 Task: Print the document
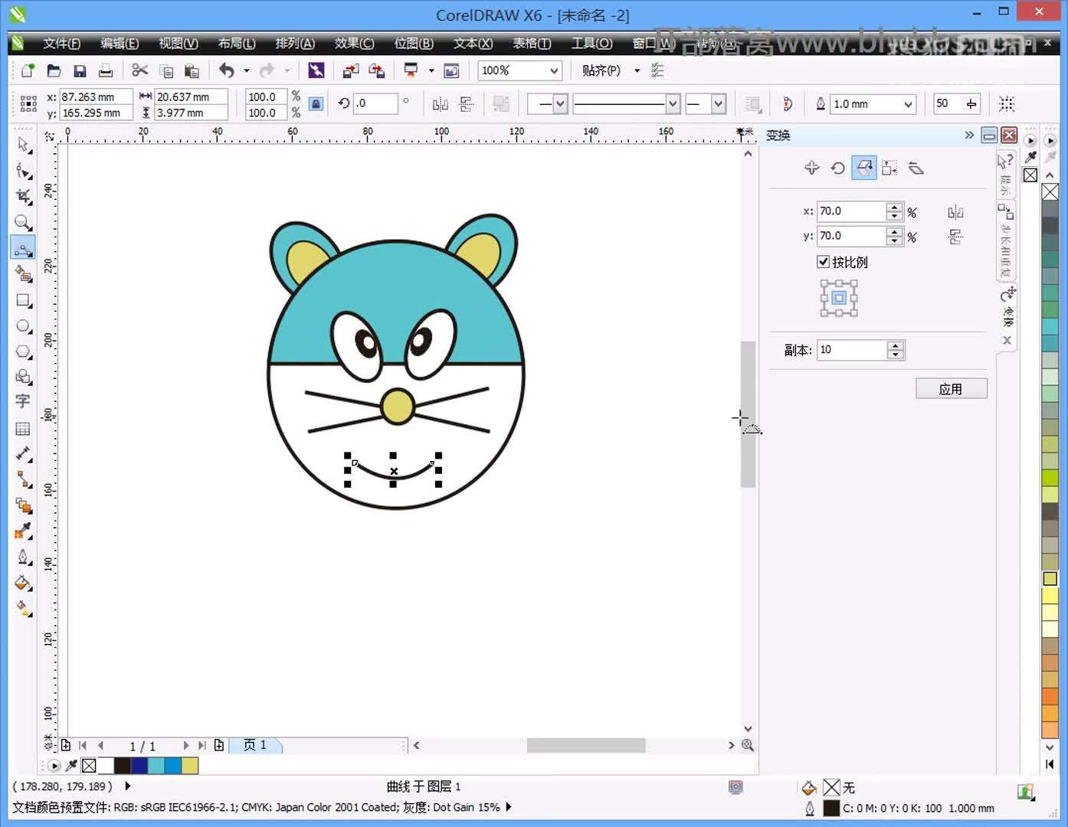(x=106, y=70)
